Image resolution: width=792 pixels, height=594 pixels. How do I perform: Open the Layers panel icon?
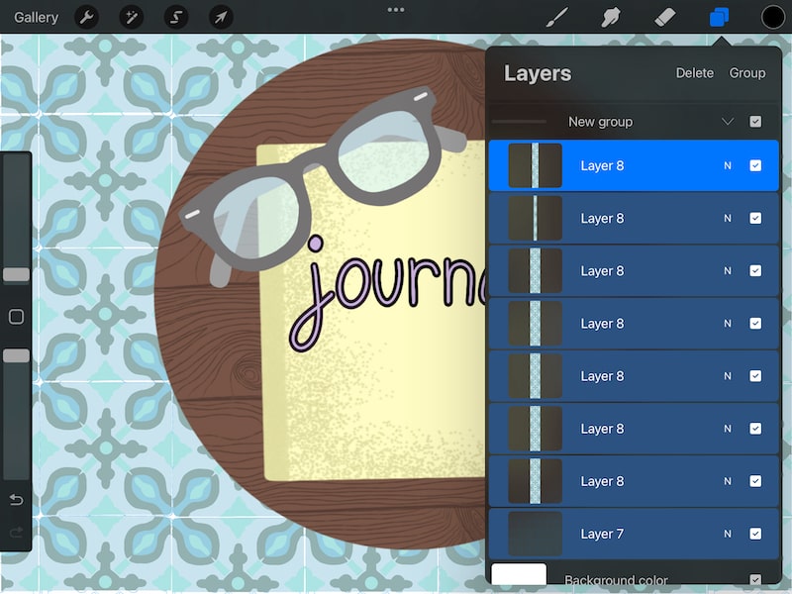pos(720,17)
